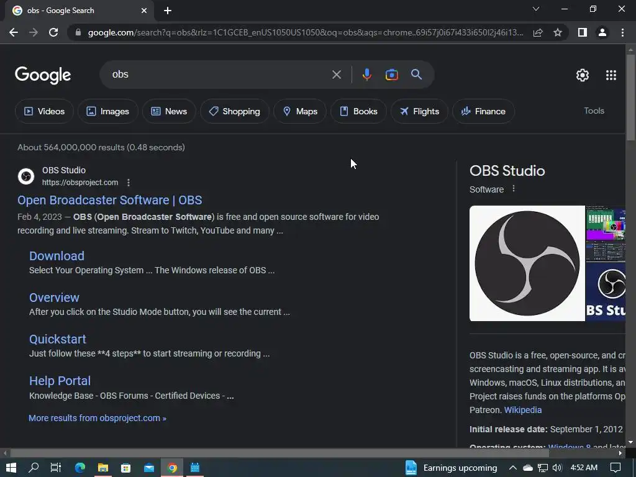
Task: Open Google apps grid
Action: click(611, 75)
